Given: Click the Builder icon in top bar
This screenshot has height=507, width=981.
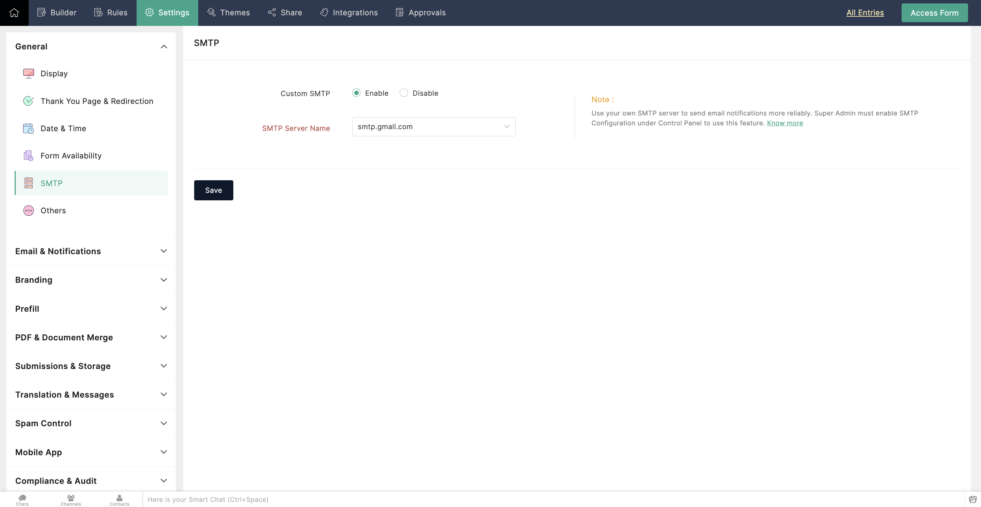Looking at the screenshot, I should click(42, 13).
